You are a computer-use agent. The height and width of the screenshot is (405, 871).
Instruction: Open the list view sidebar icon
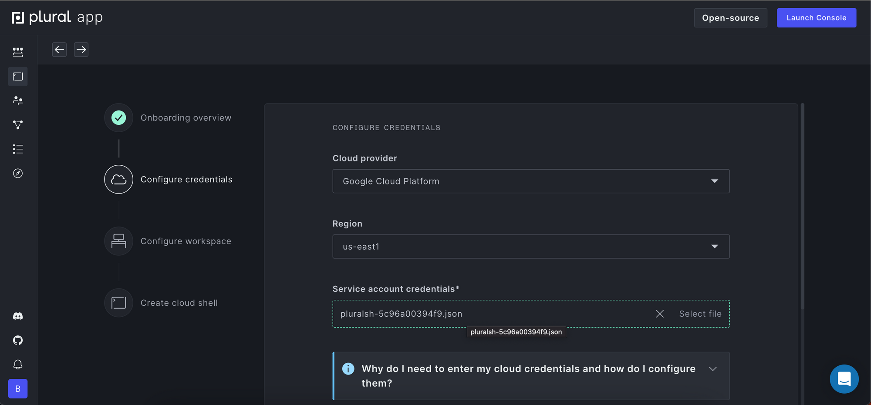click(x=18, y=149)
